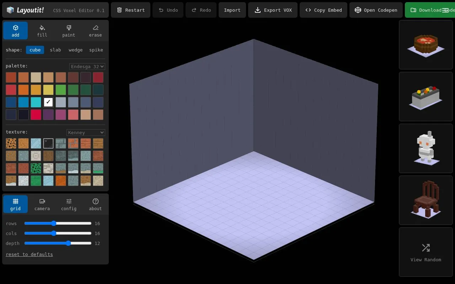Choose the slab shape
This screenshot has height=284, width=455.
pos(55,50)
